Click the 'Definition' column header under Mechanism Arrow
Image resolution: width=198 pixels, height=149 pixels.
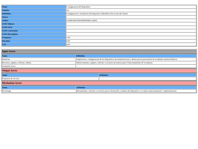tap(136, 88)
